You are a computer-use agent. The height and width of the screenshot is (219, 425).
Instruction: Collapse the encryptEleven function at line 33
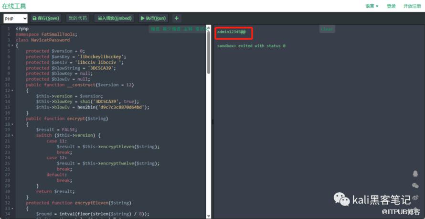coord(12,208)
